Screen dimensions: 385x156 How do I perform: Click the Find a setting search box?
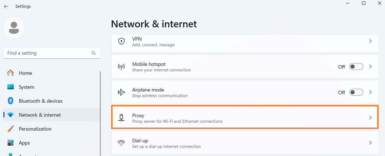coord(48,53)
